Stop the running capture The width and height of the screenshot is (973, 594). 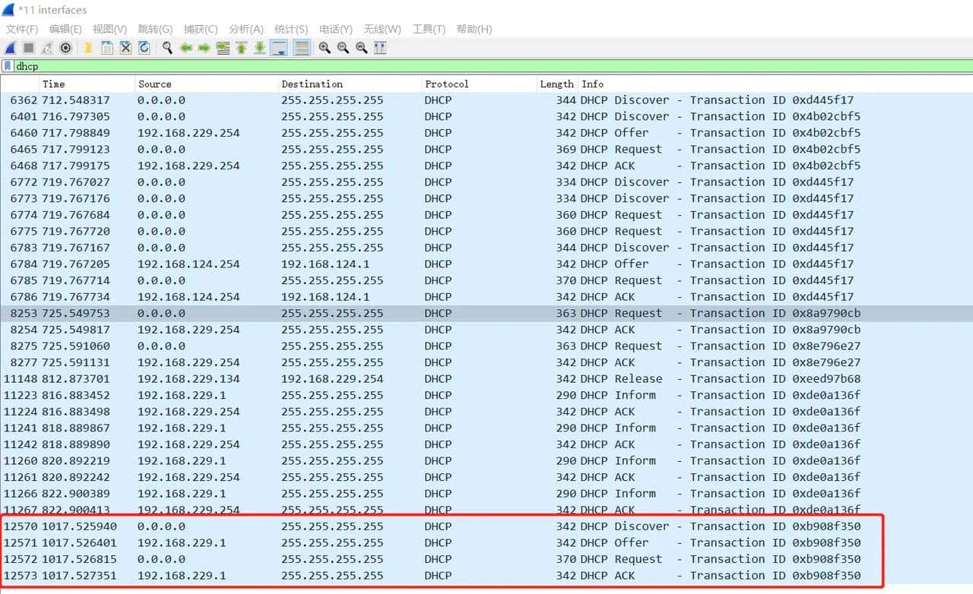[29, 48]
